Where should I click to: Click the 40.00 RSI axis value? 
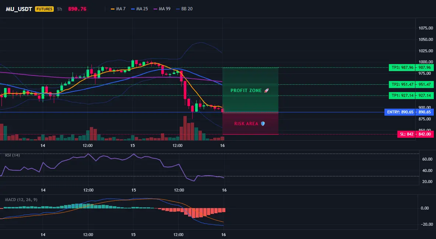tap(428, 171)
